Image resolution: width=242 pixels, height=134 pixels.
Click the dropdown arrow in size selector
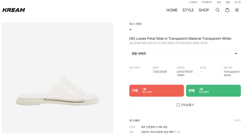[x=236, y=54]
